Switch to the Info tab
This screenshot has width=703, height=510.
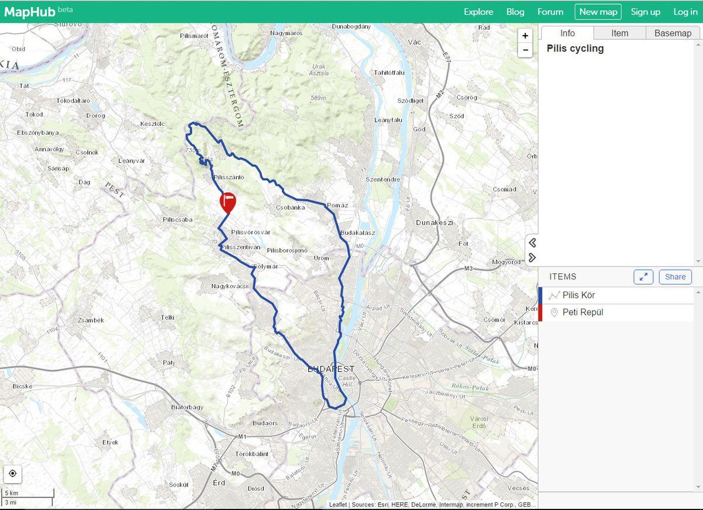point(567,33)
